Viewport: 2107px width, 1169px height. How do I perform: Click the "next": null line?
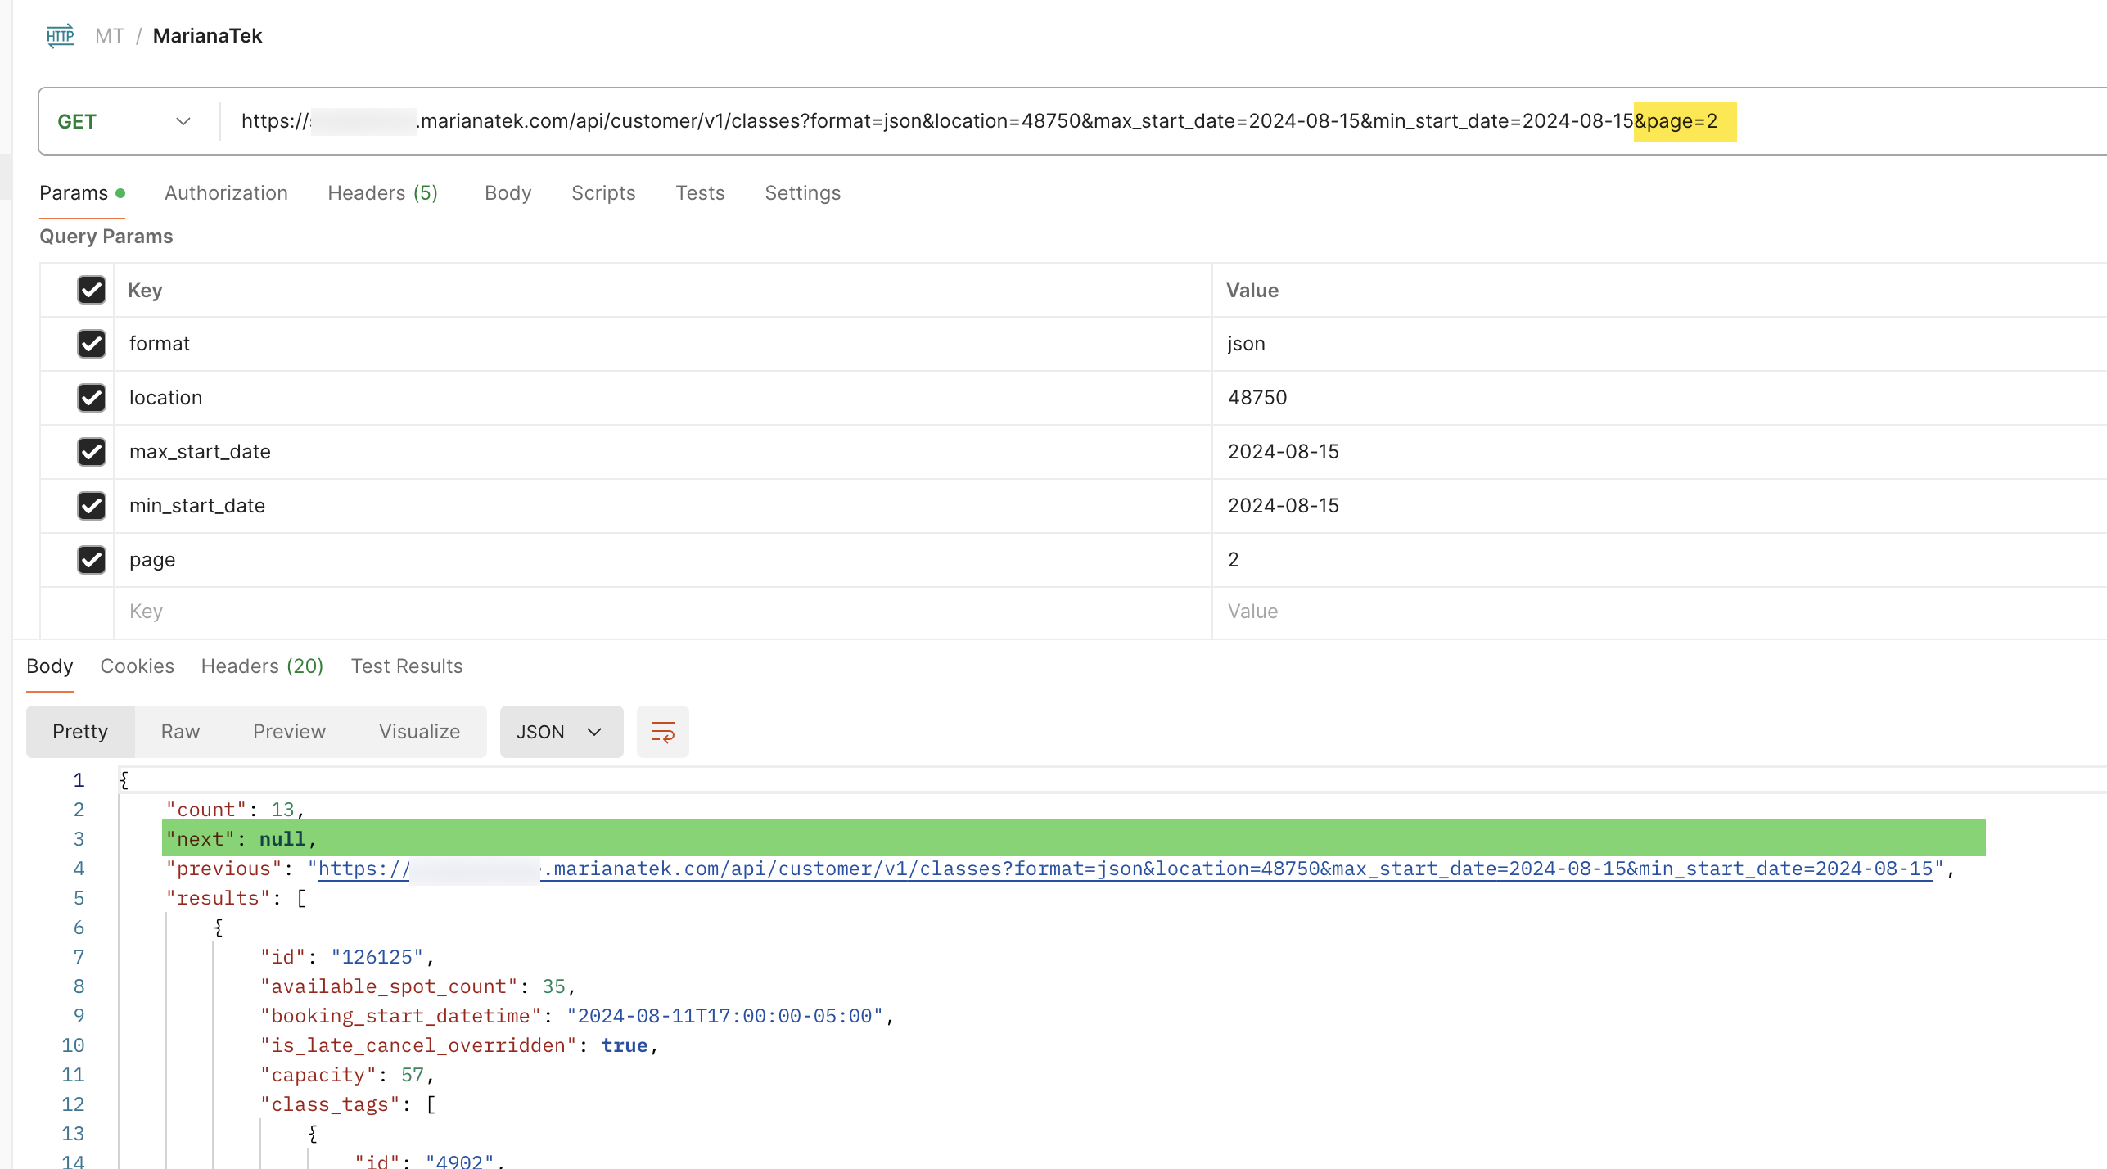[241, 840]
